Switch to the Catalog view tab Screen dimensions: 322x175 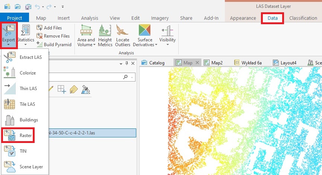point(153,63)
